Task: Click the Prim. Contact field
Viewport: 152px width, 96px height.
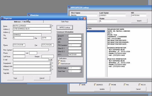Action: pos(31,50)
